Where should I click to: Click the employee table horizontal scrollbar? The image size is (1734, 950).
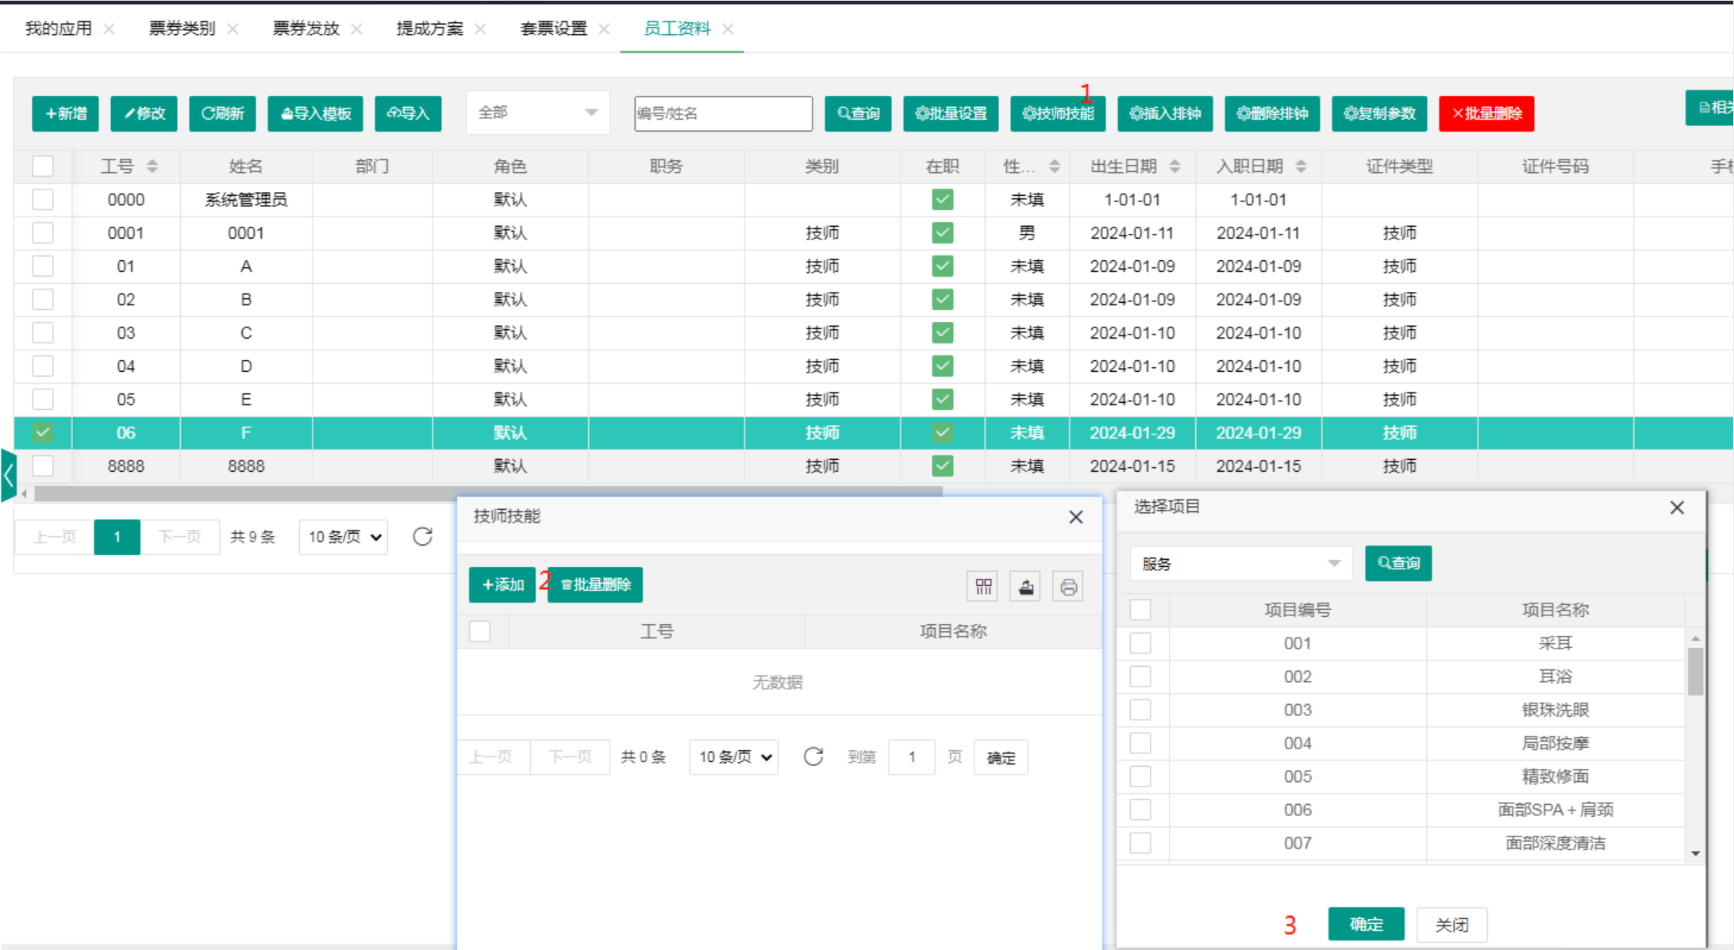coord(488,493)
